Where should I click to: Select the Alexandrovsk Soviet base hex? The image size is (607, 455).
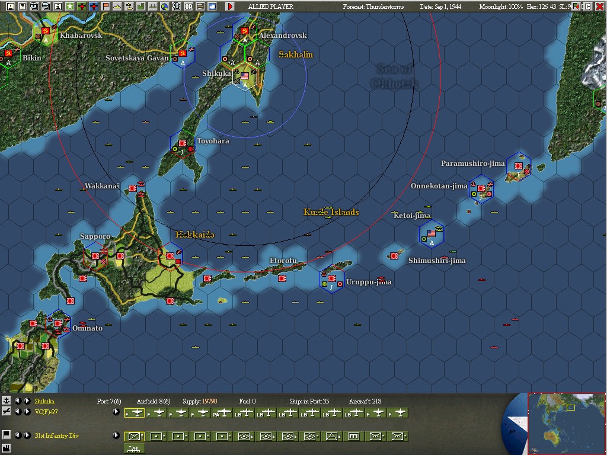(245, 32)
